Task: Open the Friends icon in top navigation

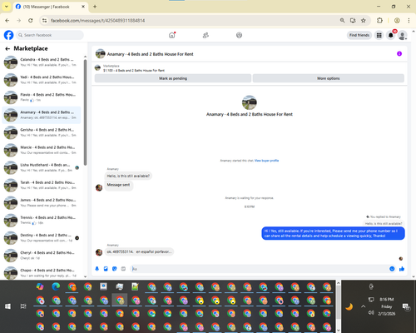Action: click(206, 35)
